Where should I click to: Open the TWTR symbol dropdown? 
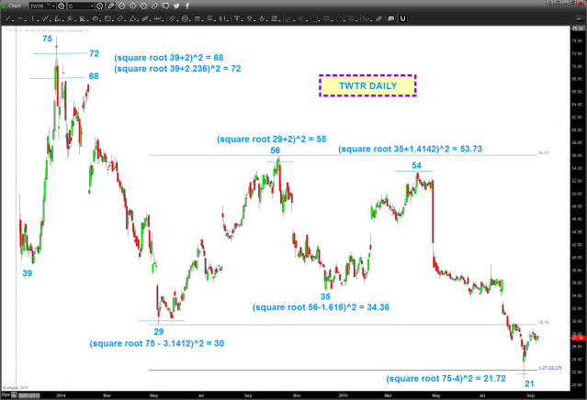pos(53,6)
